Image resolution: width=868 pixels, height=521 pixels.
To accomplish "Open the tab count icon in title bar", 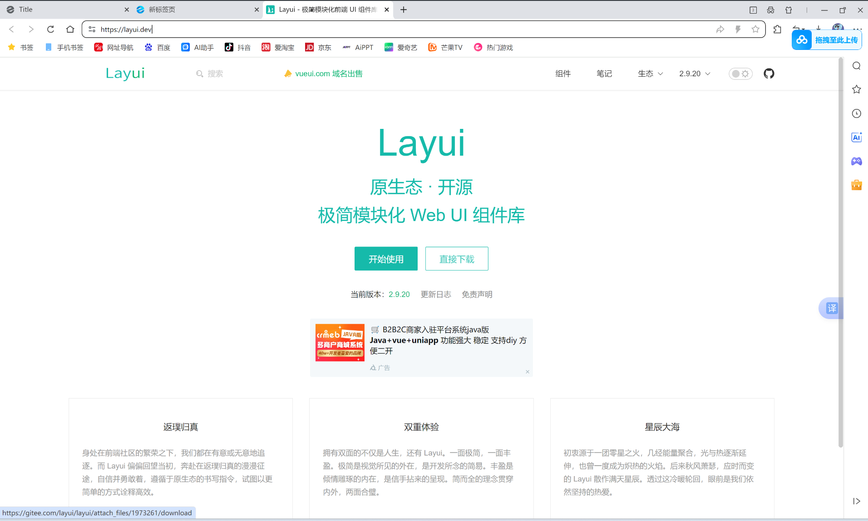I will 753,10.
